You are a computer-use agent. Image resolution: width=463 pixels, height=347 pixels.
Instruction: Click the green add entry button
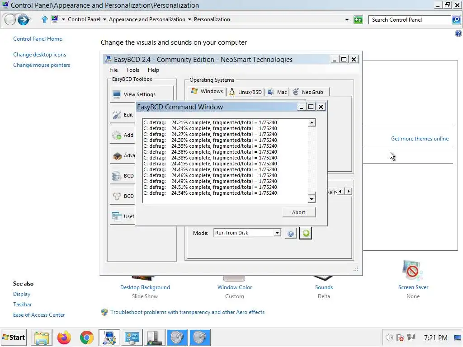[306, 233]
